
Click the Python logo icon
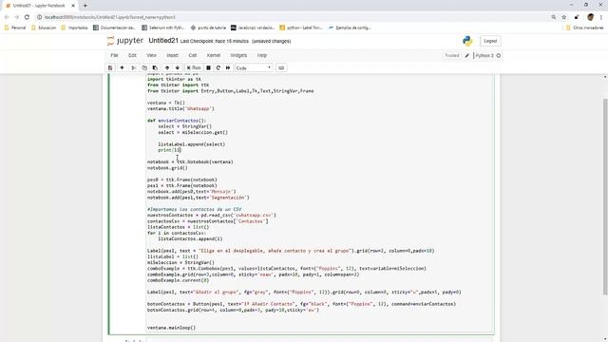pyautogui.click(x=467, y=41)
